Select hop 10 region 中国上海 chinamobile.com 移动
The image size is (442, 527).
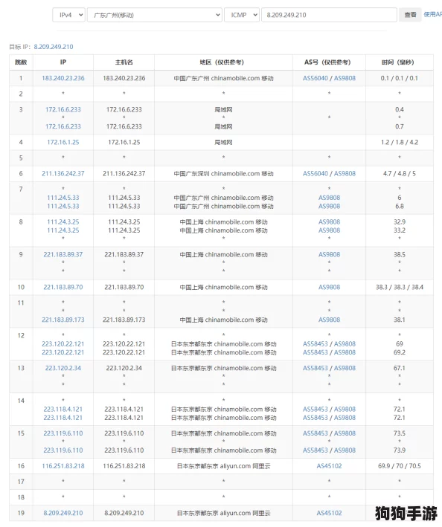[x=223, y=288]
